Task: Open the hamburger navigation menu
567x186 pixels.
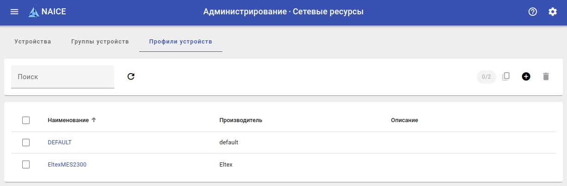Action: [x=14, y=12]
